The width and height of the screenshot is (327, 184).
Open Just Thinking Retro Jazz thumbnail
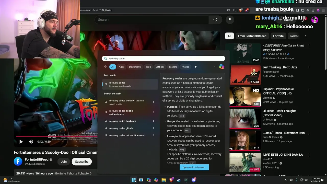245,75
